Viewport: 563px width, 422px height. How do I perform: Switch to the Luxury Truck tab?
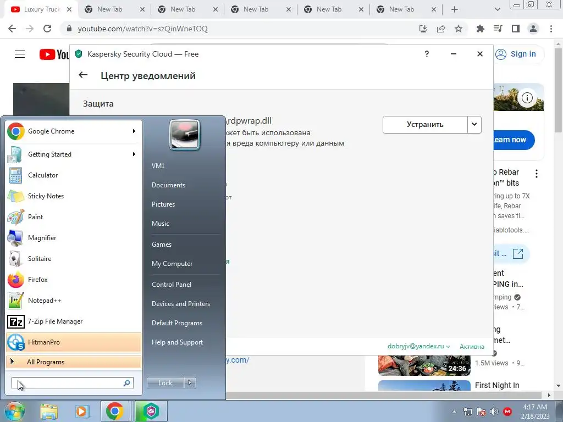[41, 9]
